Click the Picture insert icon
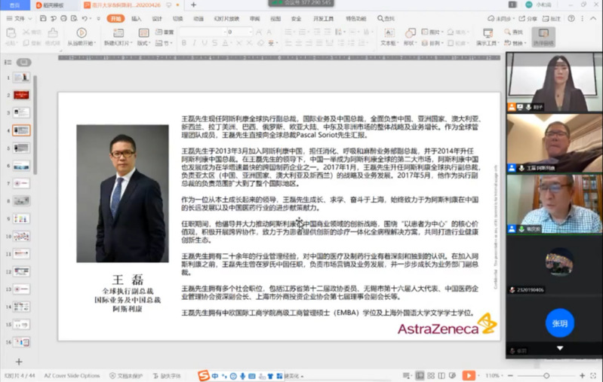This screenshot has height=382, width=603. coord(425,32)
